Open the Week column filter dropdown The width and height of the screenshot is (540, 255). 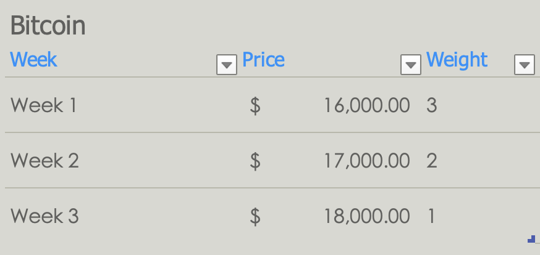coord(227,64)
